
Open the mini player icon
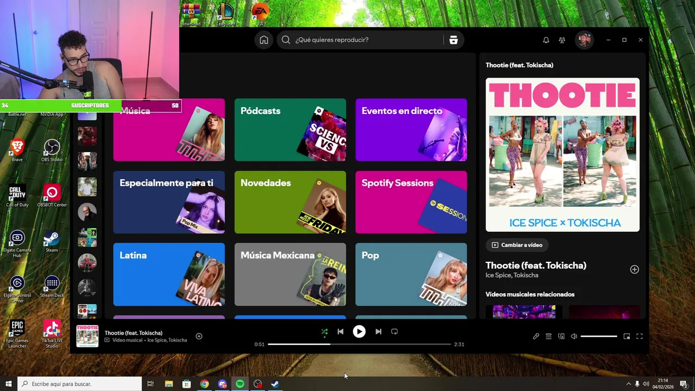point(627,337)
